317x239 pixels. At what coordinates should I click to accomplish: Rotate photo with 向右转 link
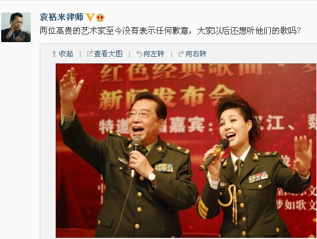[196, 54]
